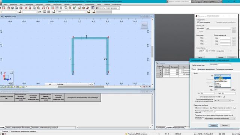Viewport: 240px width, 135px height.
Task: Select the points radio button under beam calculation
Action: point(201,51)
